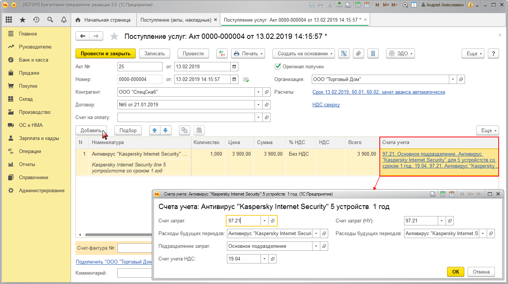This screenshot has height=284, width=508.
Task: Open the global Search magnifier
Action: coord(50,20)
